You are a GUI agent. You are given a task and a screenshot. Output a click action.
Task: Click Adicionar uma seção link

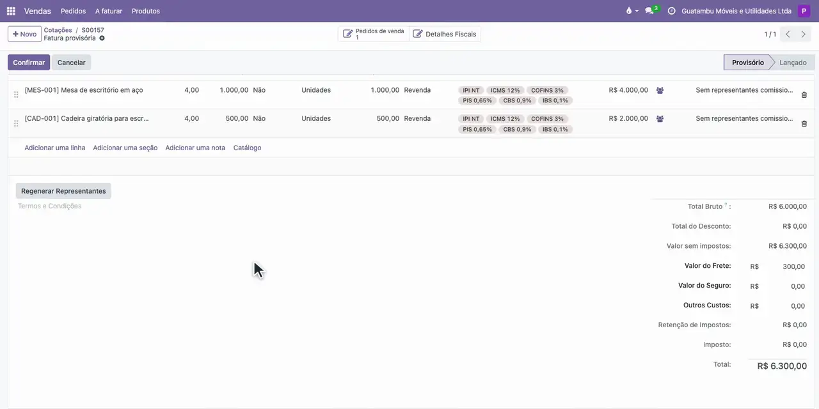125,148
